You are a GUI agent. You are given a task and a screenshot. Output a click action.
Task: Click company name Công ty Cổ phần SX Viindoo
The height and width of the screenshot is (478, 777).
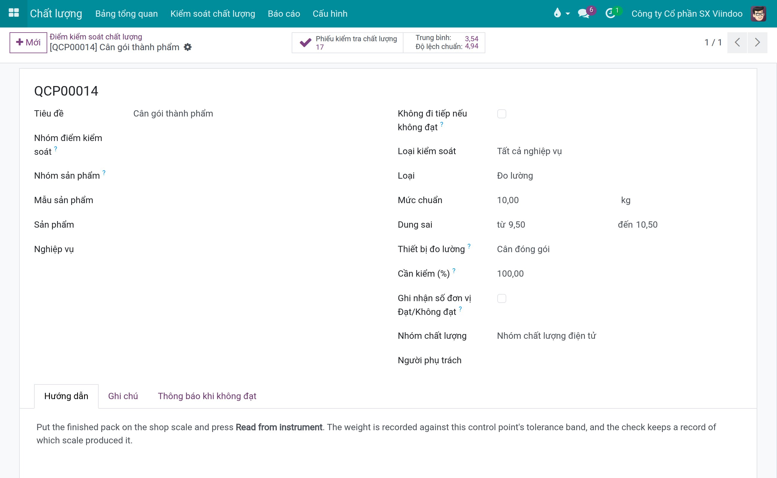click(687, 14)
